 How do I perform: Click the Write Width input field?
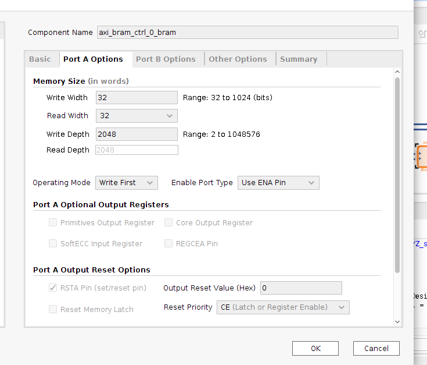coord(137,97)
